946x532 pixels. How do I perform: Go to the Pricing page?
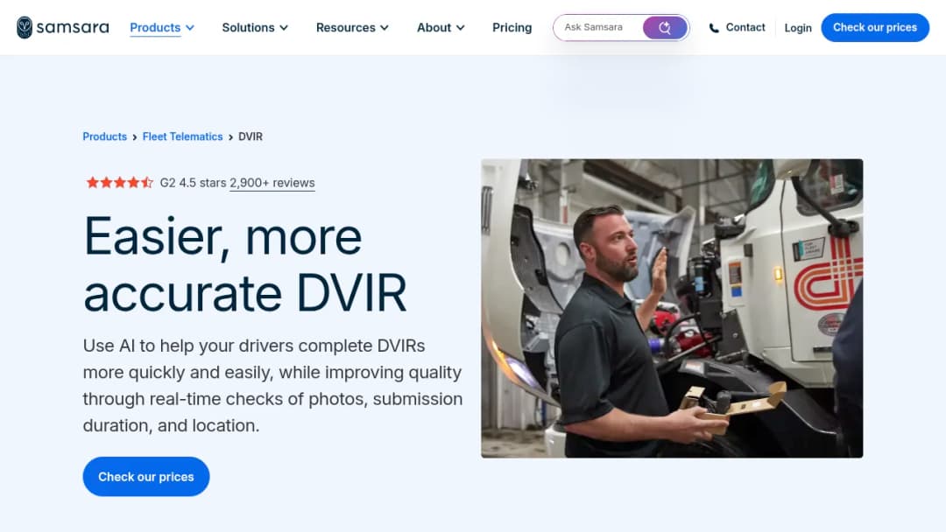pyautogui.click(x=512, y=28)
